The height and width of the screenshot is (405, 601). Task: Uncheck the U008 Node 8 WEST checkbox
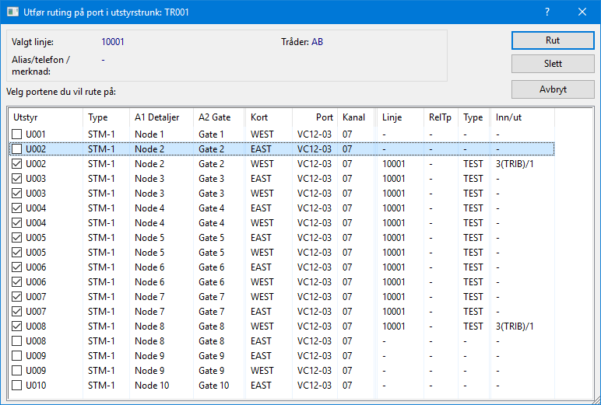(x=17, y=326)
